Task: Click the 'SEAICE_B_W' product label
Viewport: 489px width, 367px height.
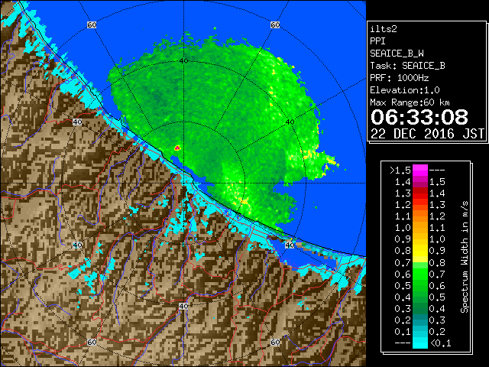Action: point(397,54)
